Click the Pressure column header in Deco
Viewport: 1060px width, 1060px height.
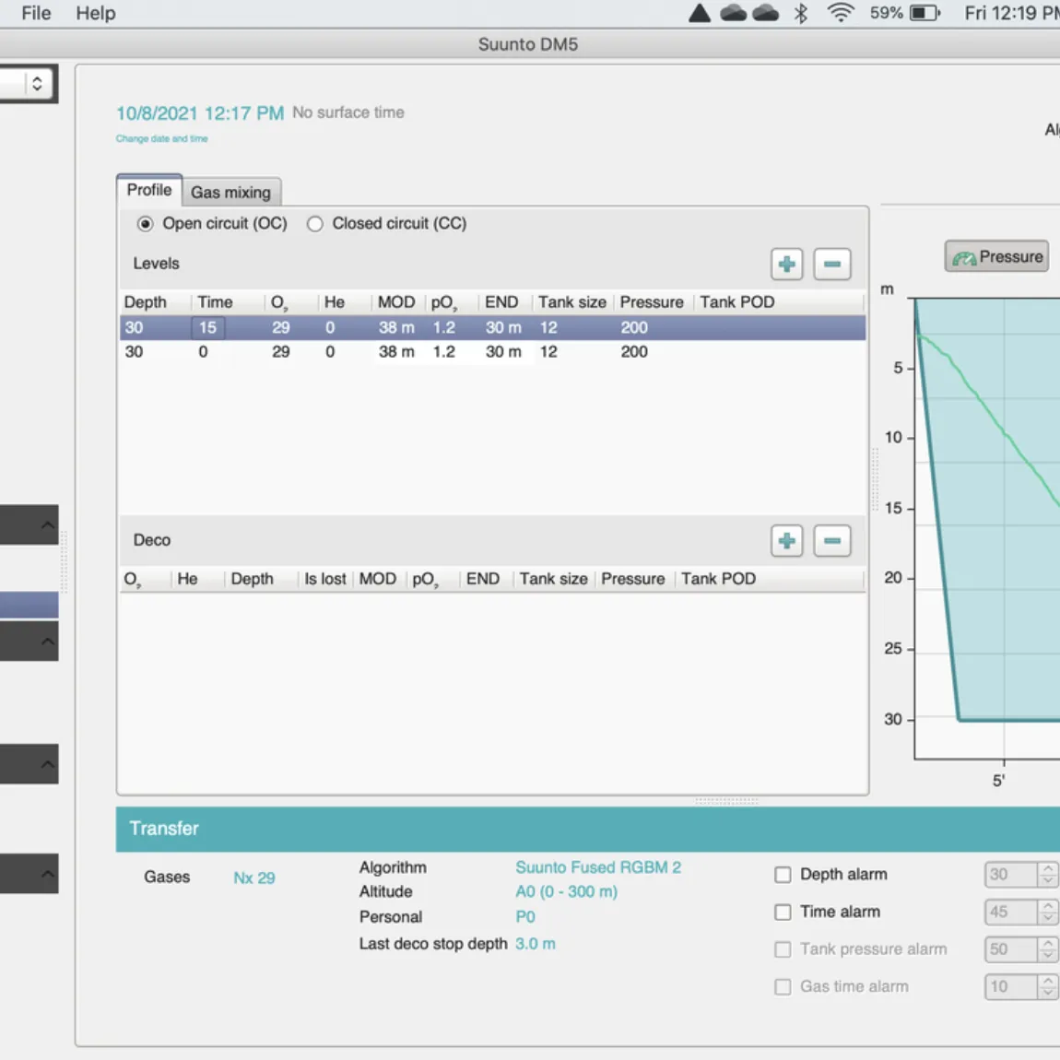click(632, 580)
